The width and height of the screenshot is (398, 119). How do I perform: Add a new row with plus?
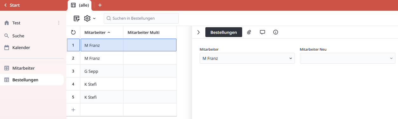click(x=73, y=110)
